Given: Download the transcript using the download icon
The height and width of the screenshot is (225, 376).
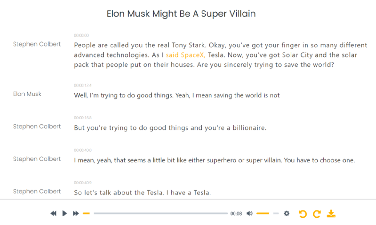Looking at the screenshot, I should tap(331, 214).
